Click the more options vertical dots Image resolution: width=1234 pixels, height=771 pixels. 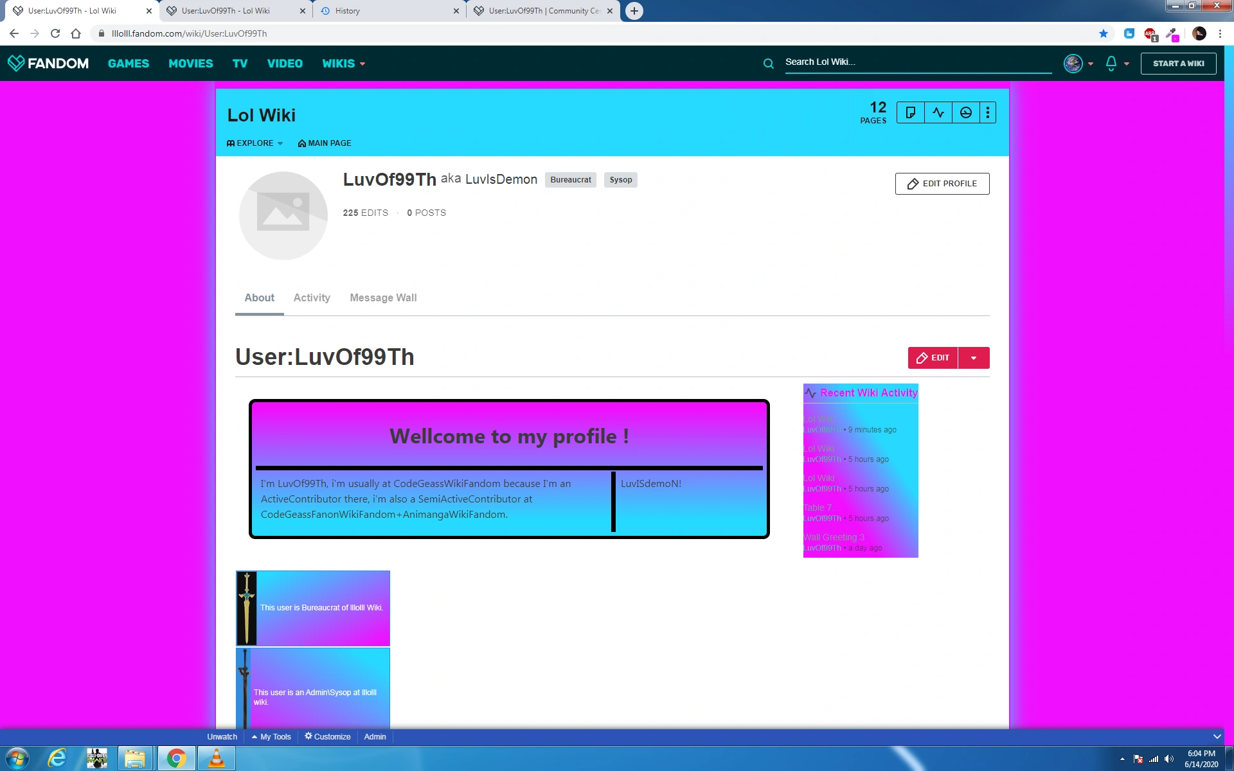pos(988,112)
